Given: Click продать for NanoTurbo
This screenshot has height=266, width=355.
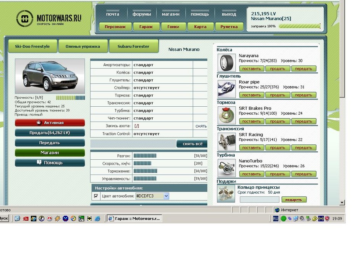Looking at the screenshot, I should click(278, 174).
